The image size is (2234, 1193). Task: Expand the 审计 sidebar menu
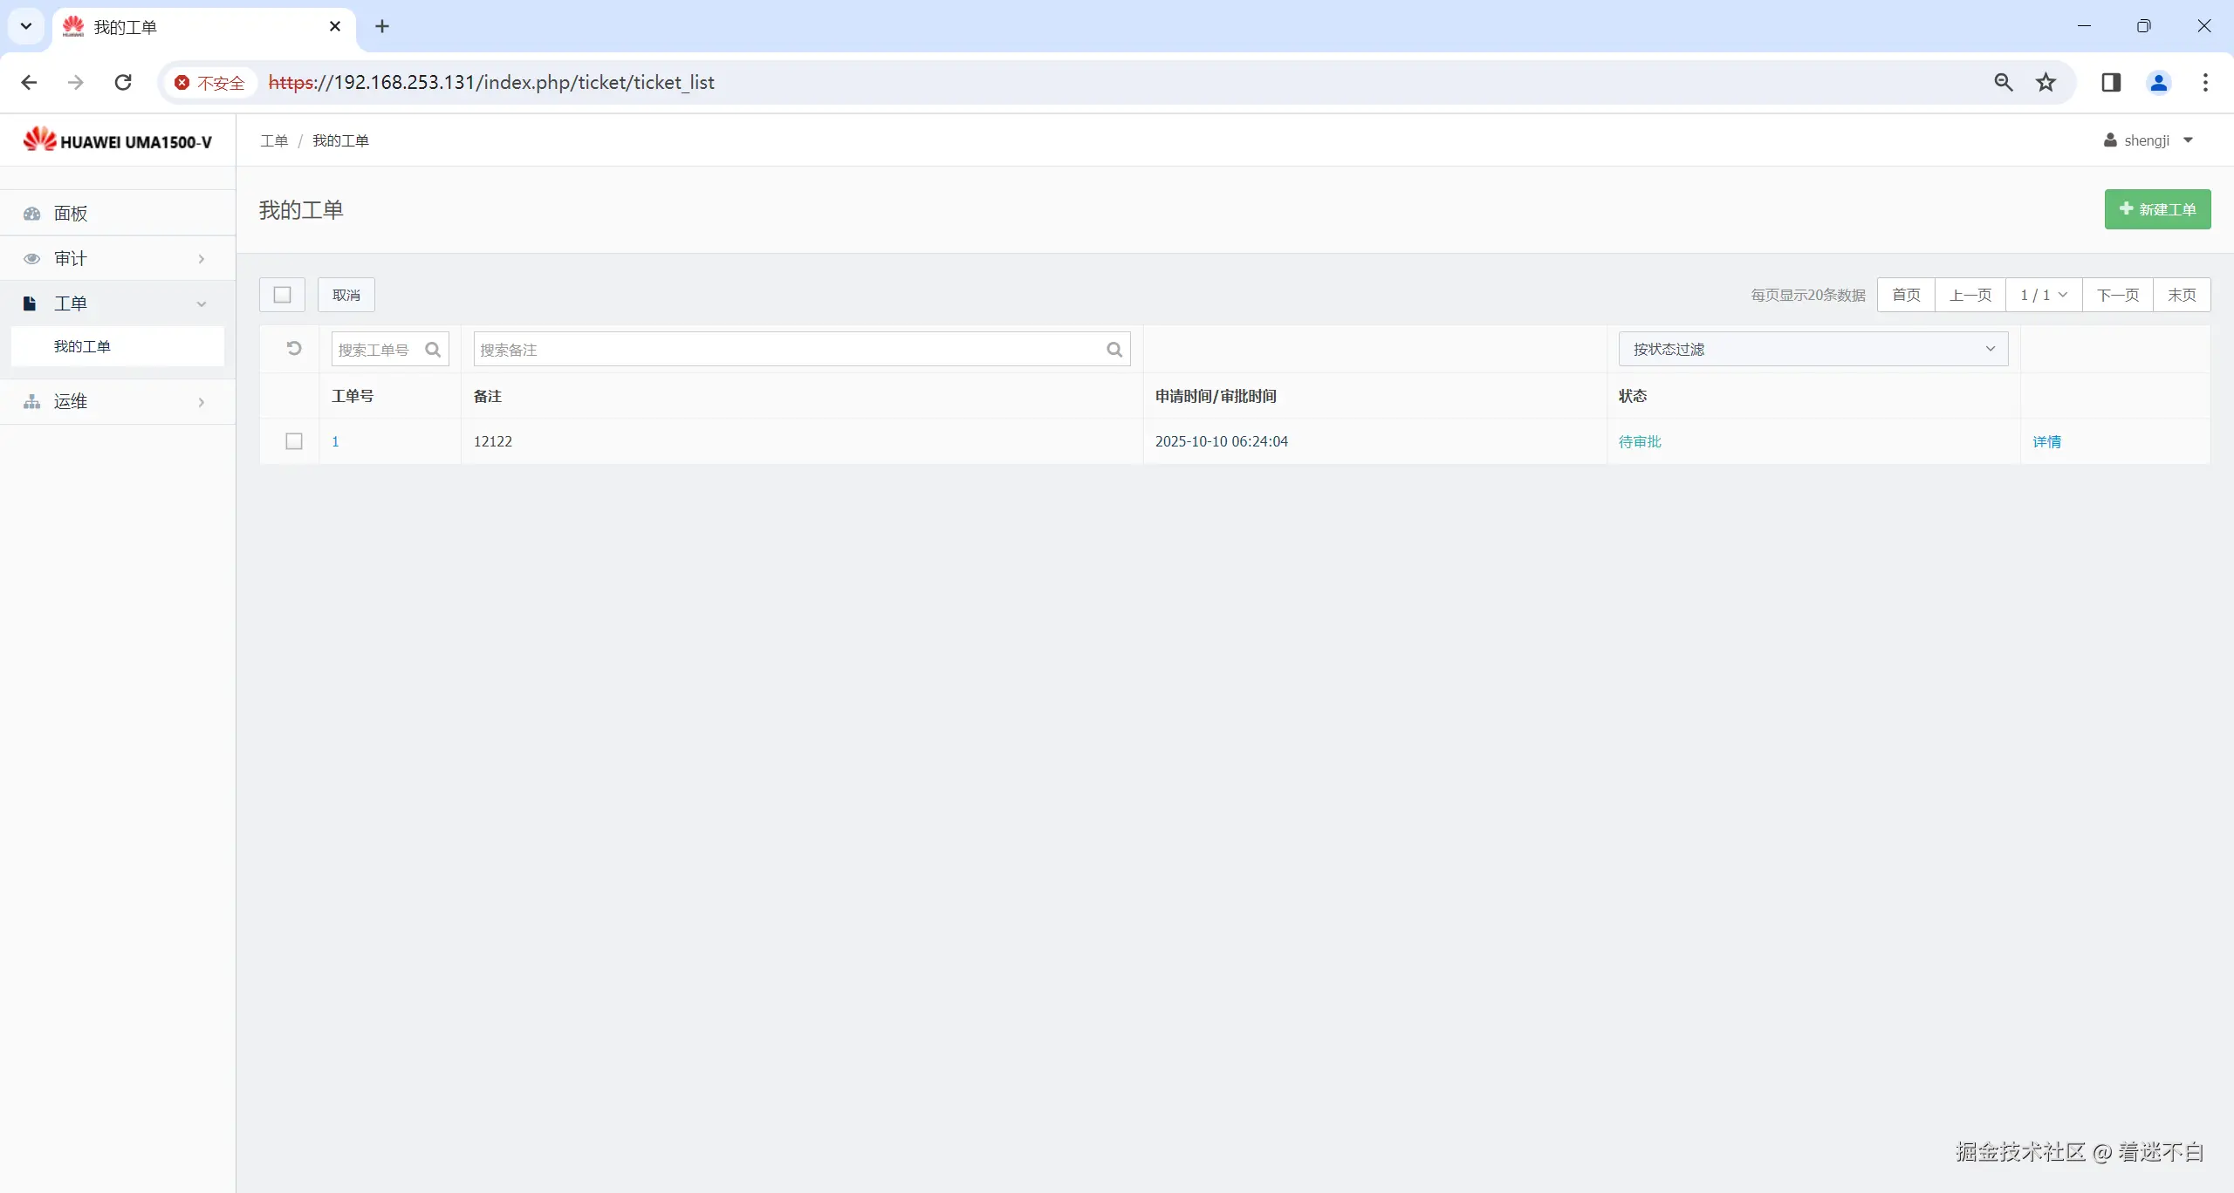pyautogui.click(x=117, y=258)
